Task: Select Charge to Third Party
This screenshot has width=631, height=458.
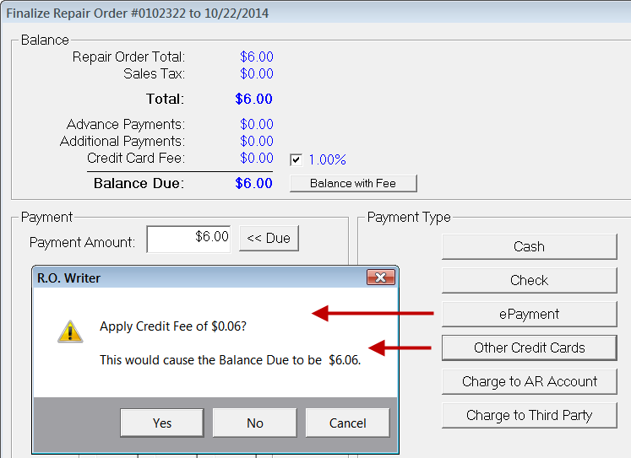Action: click(x=529, y=415)
